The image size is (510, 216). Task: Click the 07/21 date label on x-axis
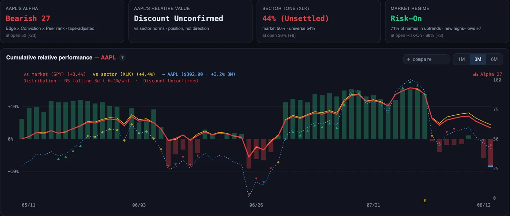tap(373, 205)
